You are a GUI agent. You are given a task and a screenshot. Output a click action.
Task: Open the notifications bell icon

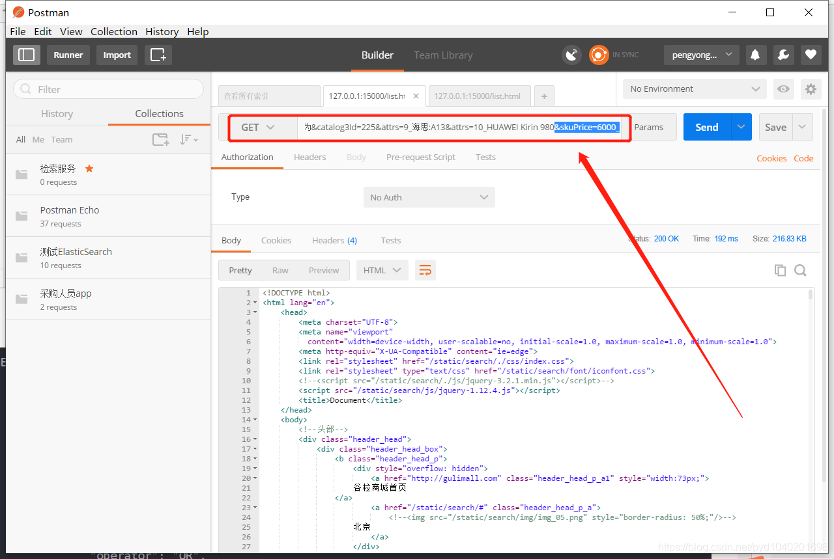[756, 55]
